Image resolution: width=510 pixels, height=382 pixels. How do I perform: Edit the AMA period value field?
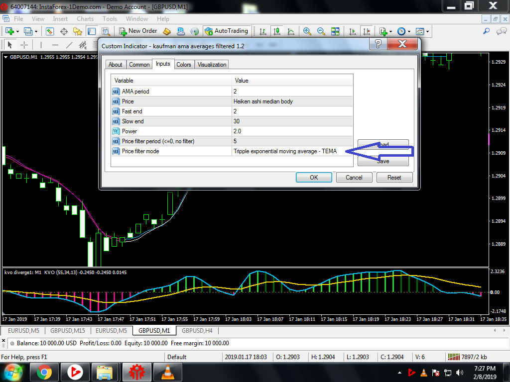coord(292,92)
